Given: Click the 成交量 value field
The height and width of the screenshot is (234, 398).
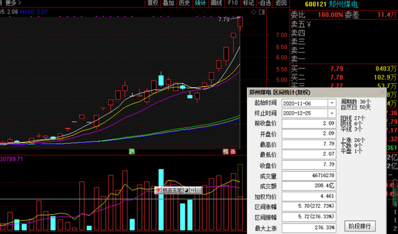Looking at the screenshot, I should (x=308, y=176).
